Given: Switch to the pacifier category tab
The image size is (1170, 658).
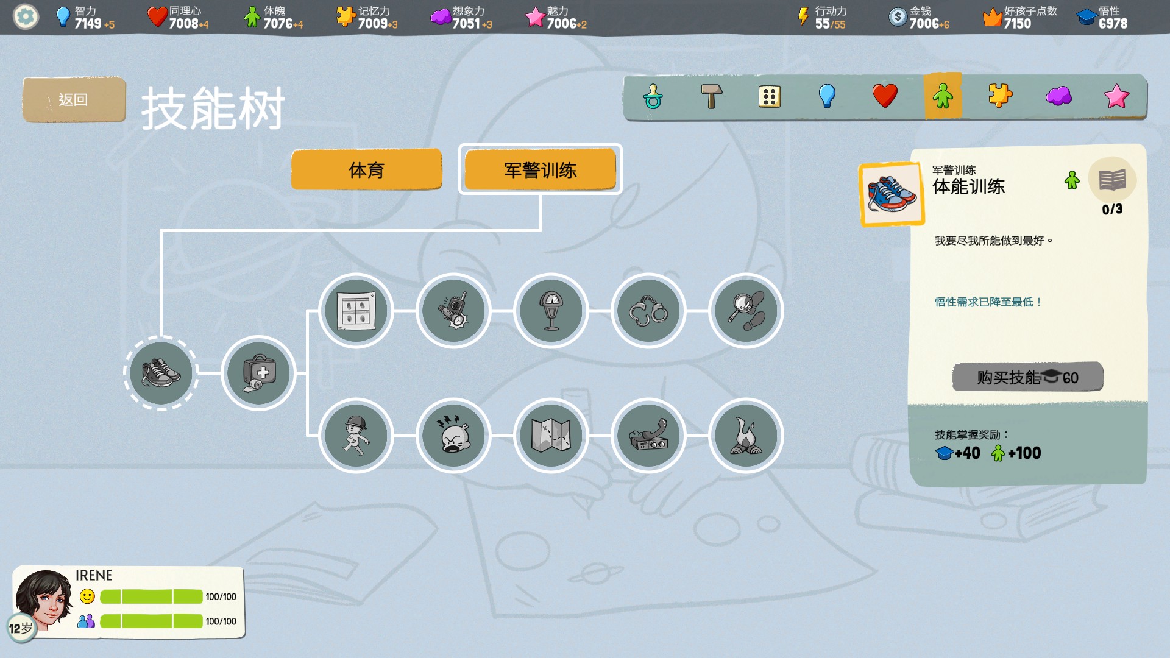Looking at the screenshot, I should (x=653, y=96).
